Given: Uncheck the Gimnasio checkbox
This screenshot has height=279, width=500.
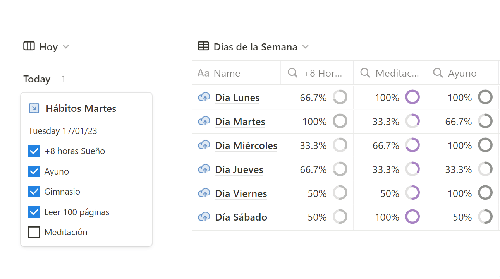Looking at the screenshot, I should coord(34,192).
